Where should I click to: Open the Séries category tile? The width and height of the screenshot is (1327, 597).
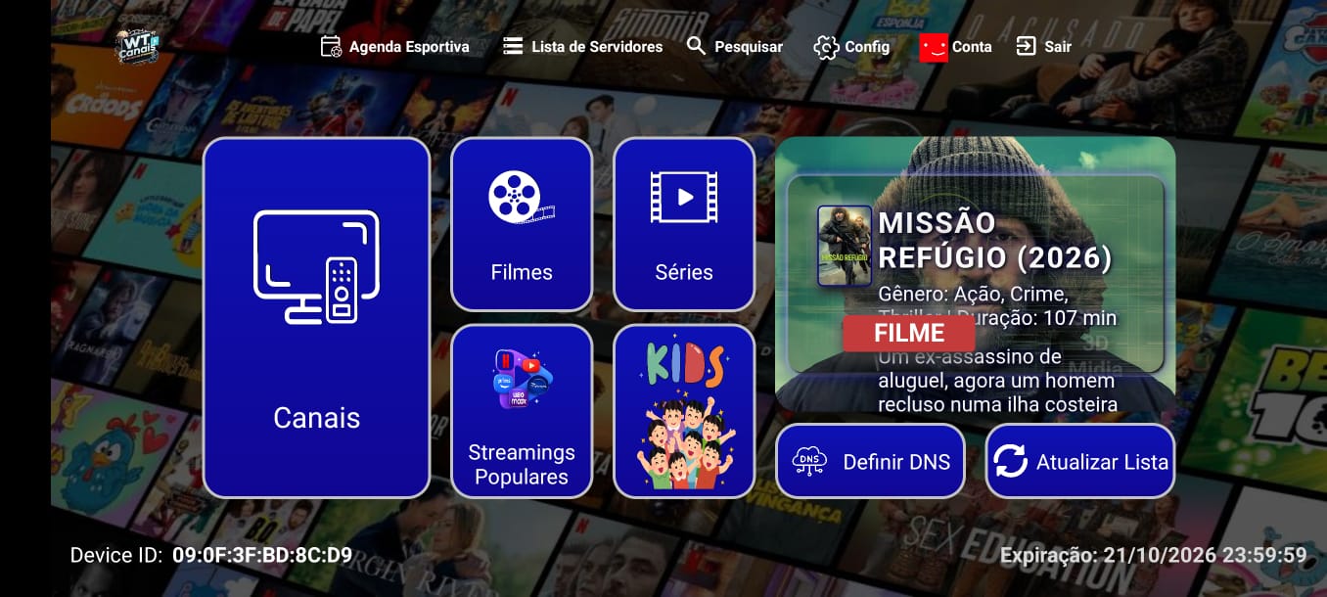pos(683,224)
